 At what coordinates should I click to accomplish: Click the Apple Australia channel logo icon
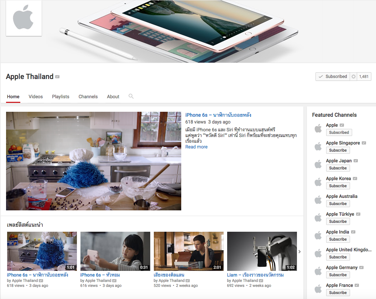point(318,200)
